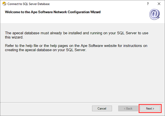Click the question mark help button
Screen dimensions: 165x116
(148, 4)
